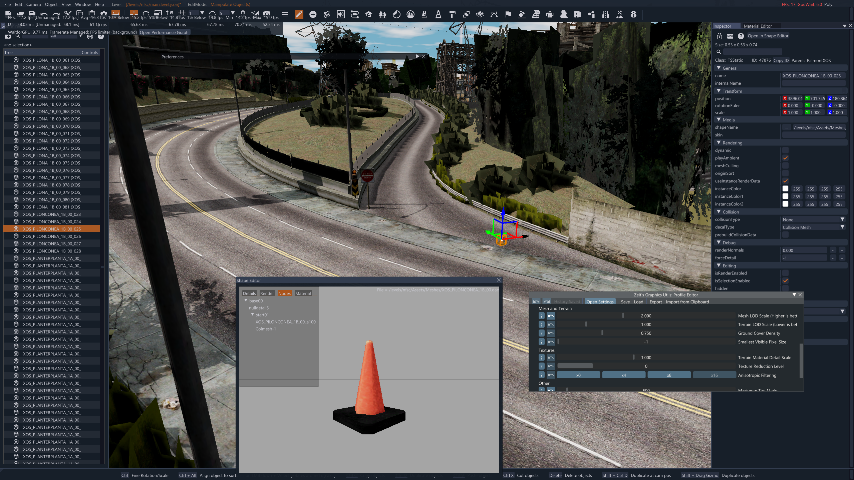Viewport: 854px width, 480px height.
Task: Select the orange Object Select pencil tool
Action: pos(299,14)
